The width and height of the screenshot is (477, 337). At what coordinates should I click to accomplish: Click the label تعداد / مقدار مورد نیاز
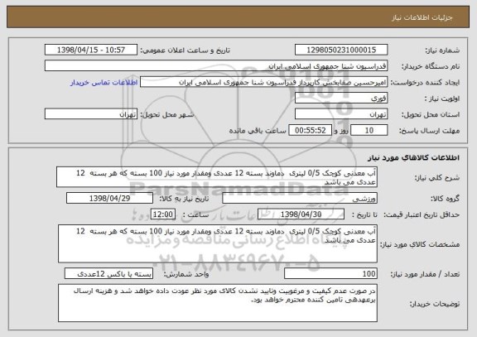(x=425, y=274)
